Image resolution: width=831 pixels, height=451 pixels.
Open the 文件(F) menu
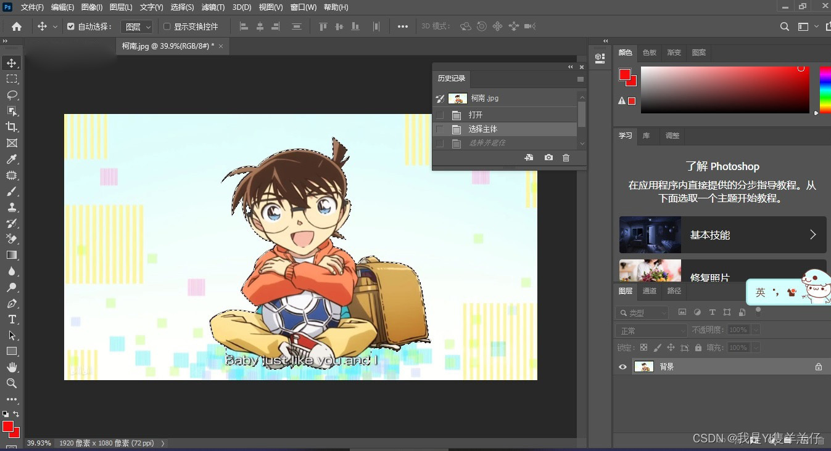(32, 7)
